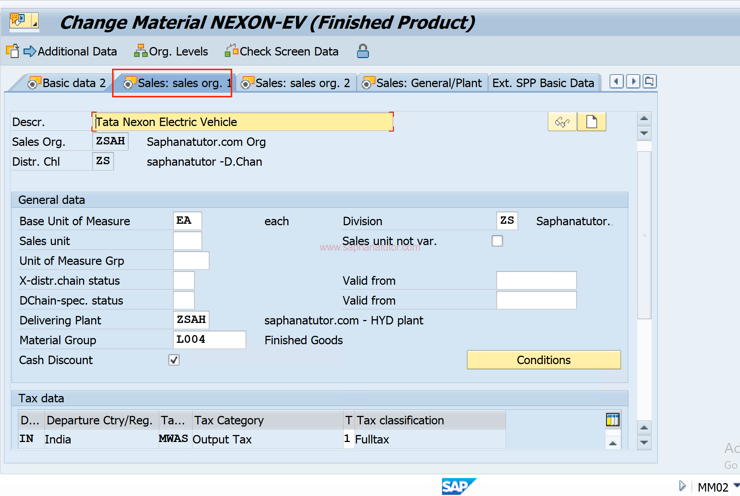740x496 pixels.
Task: Select the MWAS tax category cell
Action: click(175, 439)
